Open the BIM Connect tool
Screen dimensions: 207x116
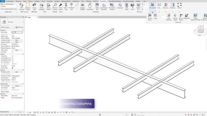(22, 6)
